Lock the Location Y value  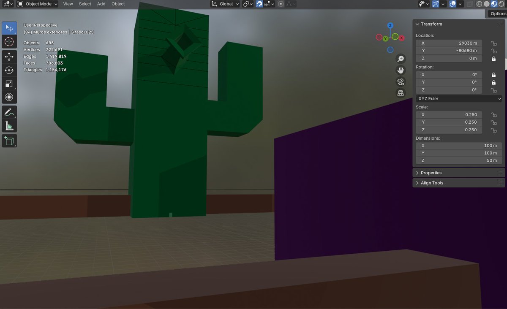(493, 51)
